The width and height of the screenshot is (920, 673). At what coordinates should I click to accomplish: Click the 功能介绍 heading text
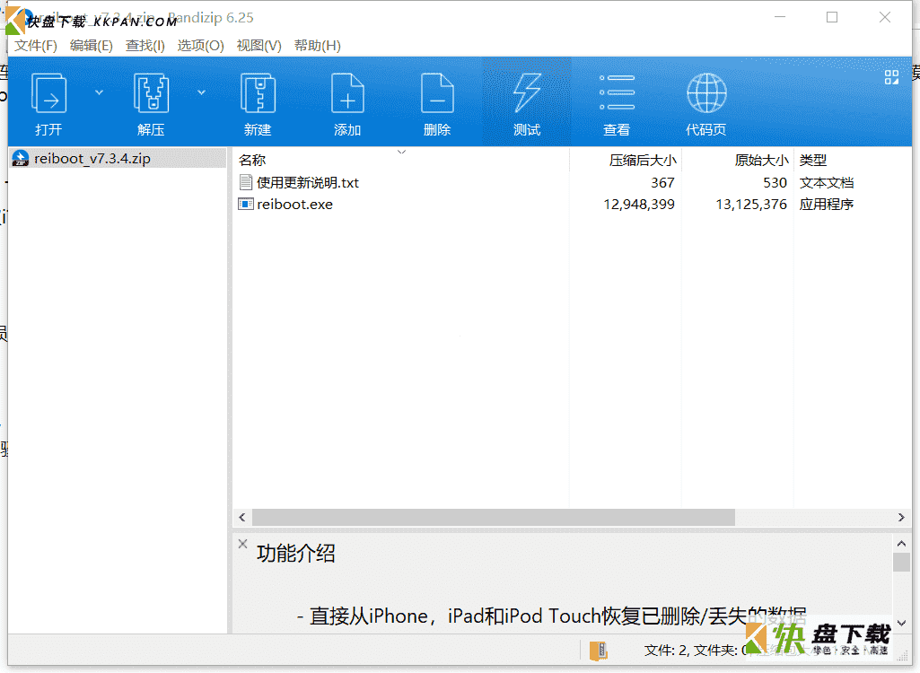295,553
